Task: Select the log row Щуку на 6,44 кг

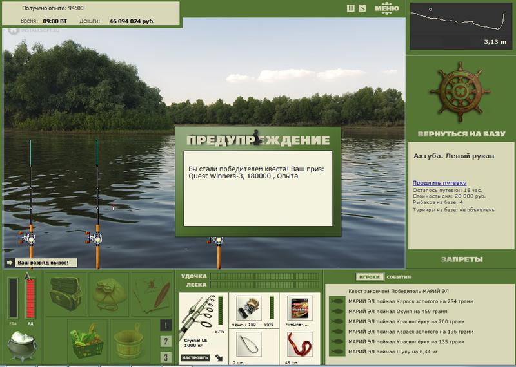Action: pyautogui.click(x=393, y=352)
